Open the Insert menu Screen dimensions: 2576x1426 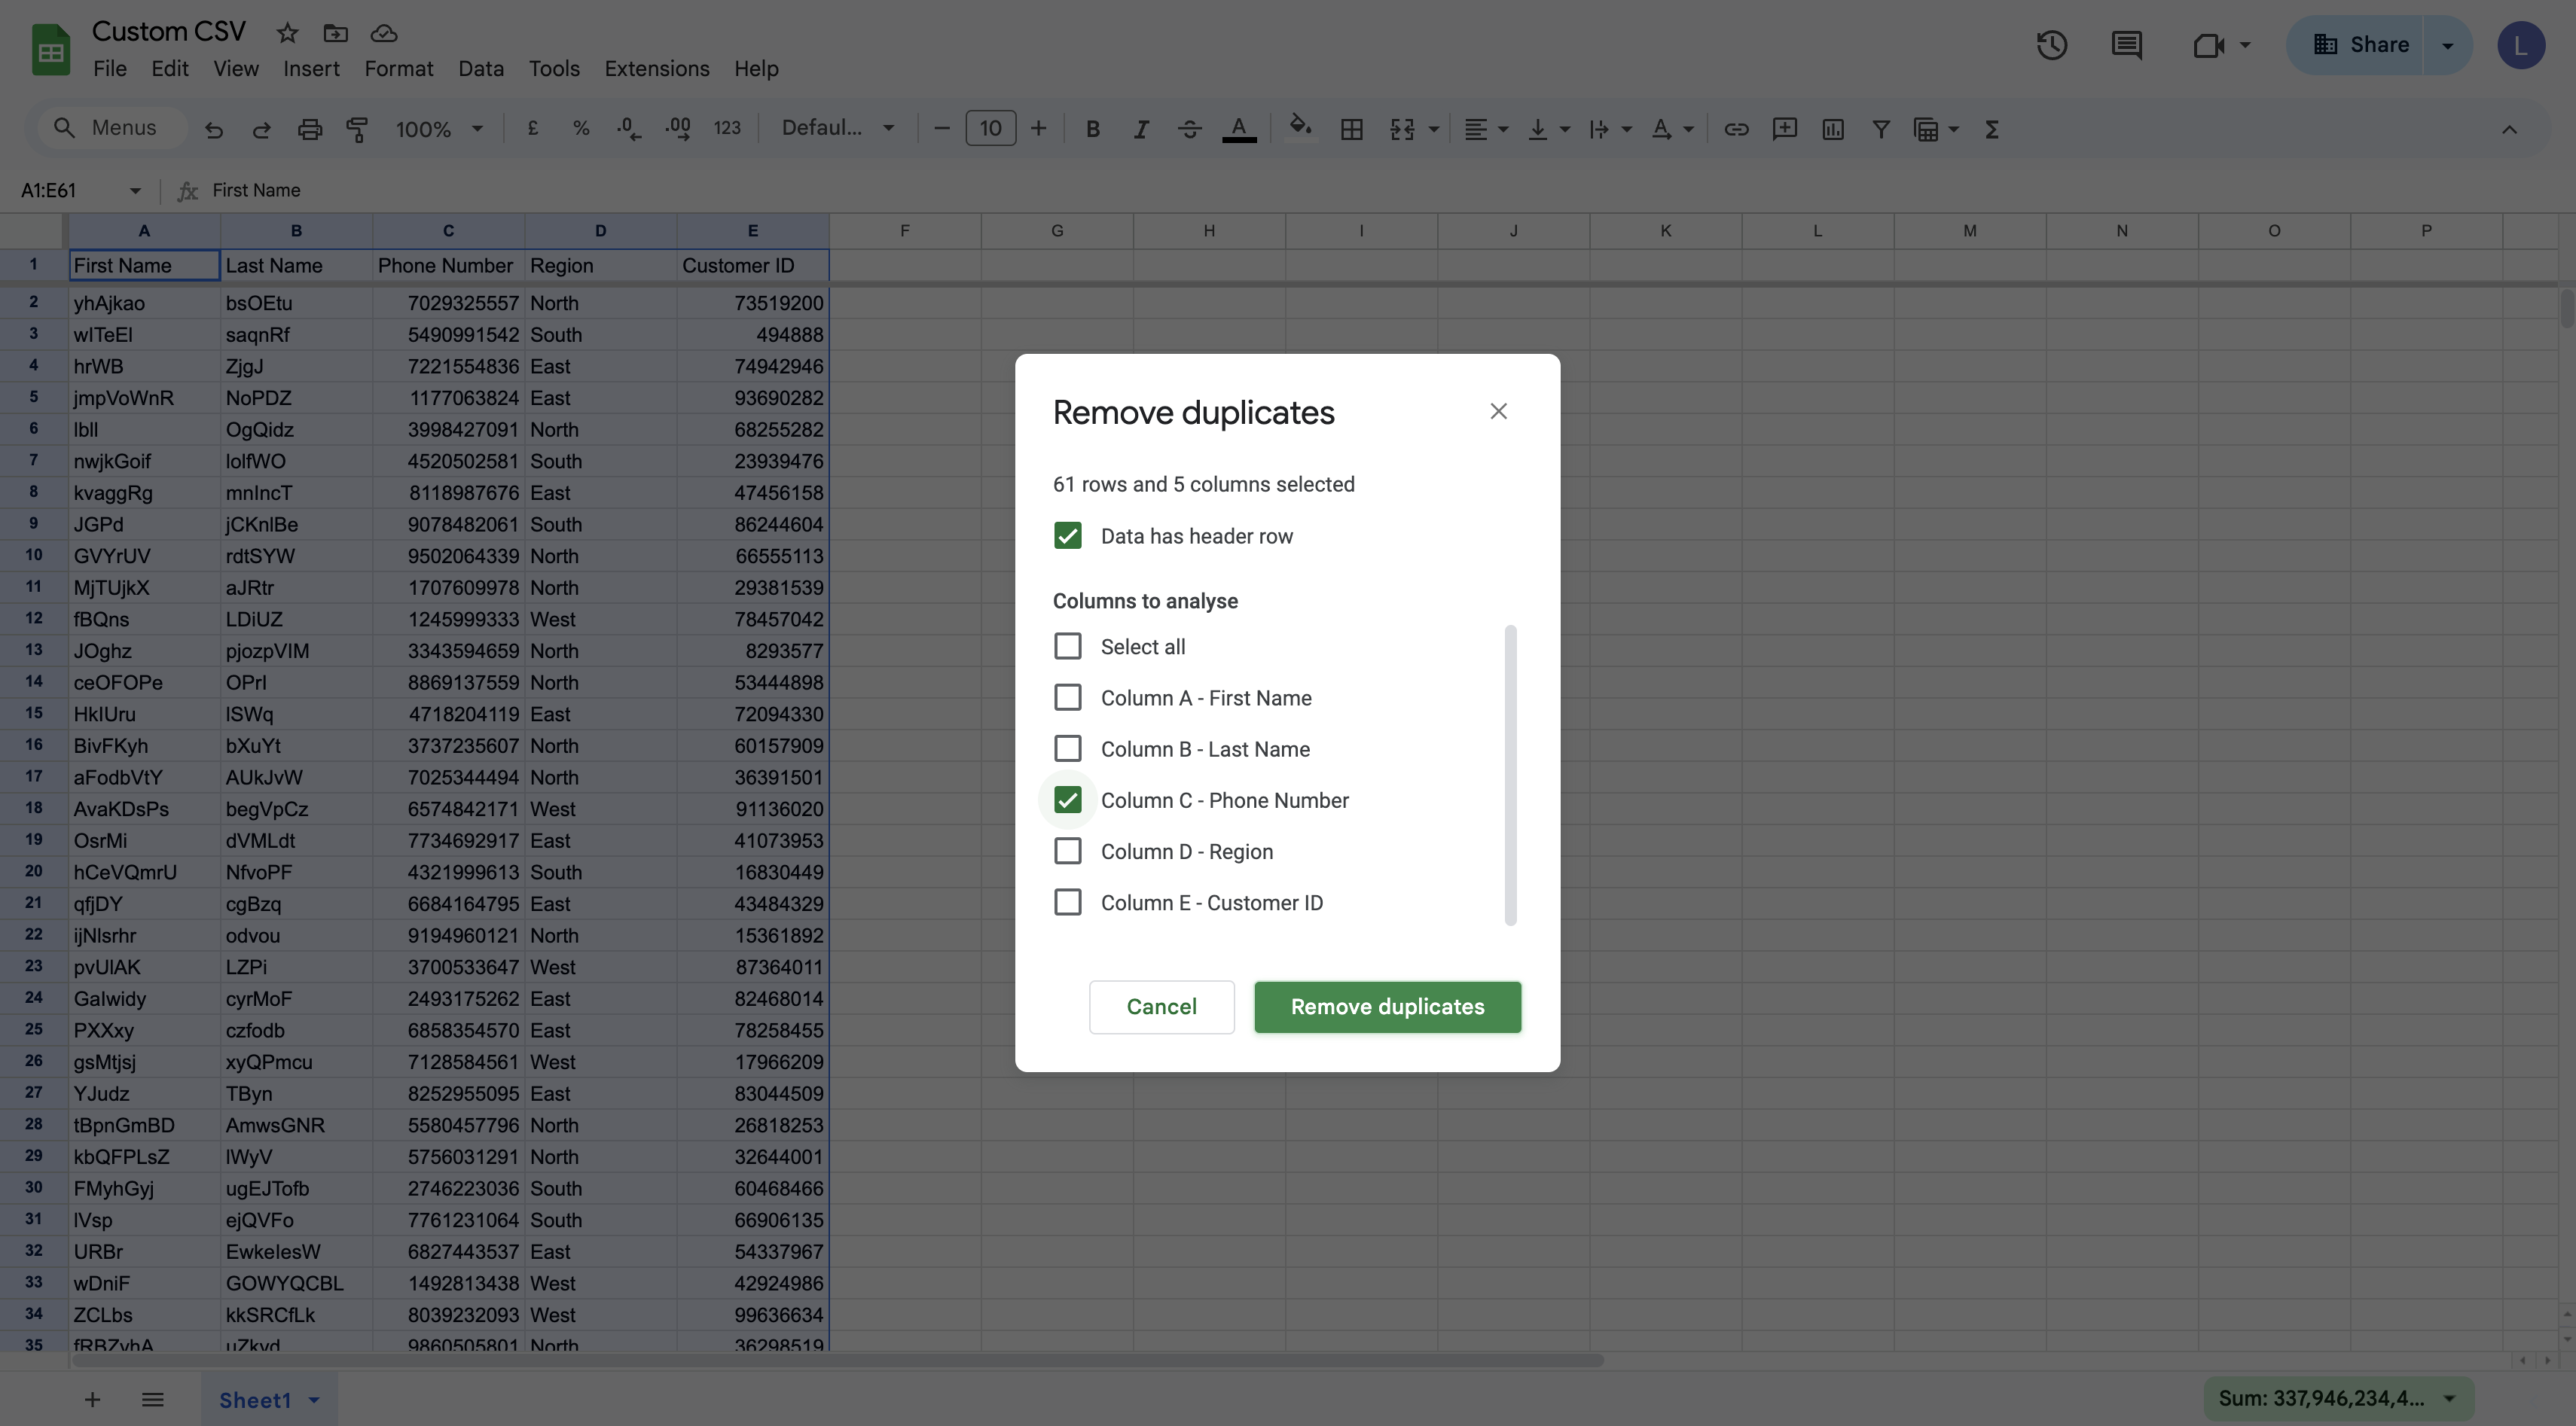[311, 69]
